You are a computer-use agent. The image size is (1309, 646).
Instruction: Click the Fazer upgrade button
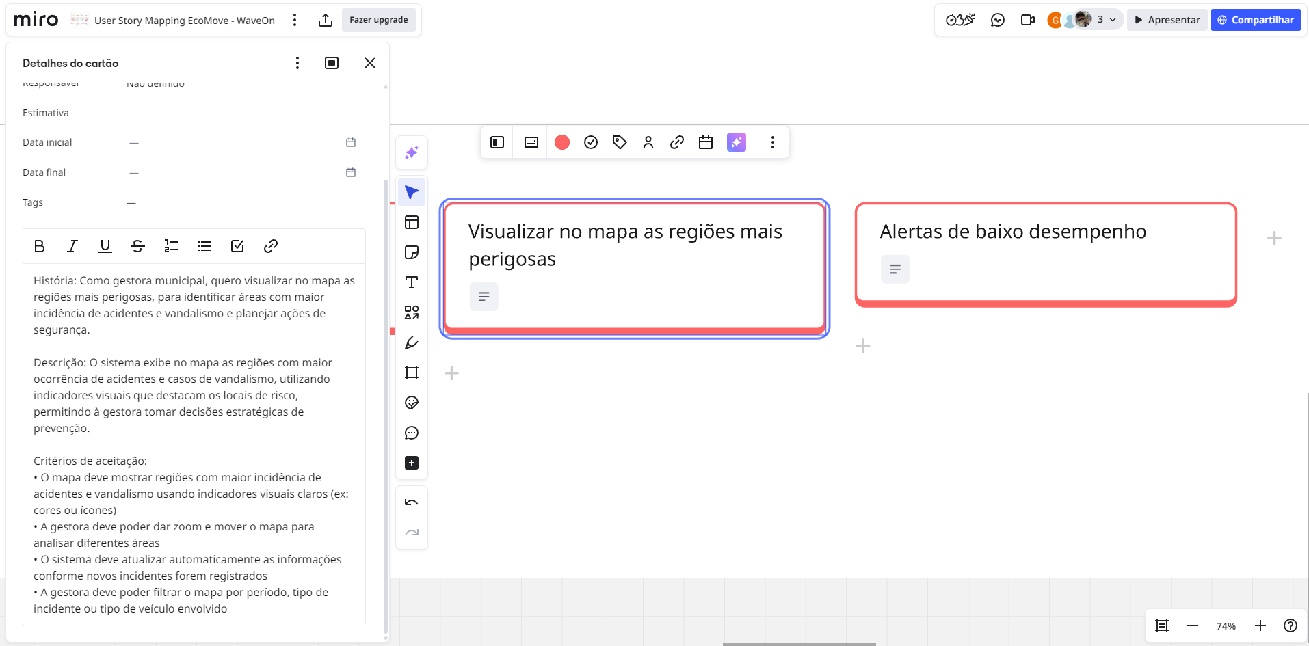pyautogui.click(x=378, y=20)
